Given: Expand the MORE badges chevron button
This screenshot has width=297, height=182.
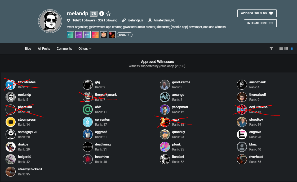Looking at the screenshot, I should click(x=125, y=35).
